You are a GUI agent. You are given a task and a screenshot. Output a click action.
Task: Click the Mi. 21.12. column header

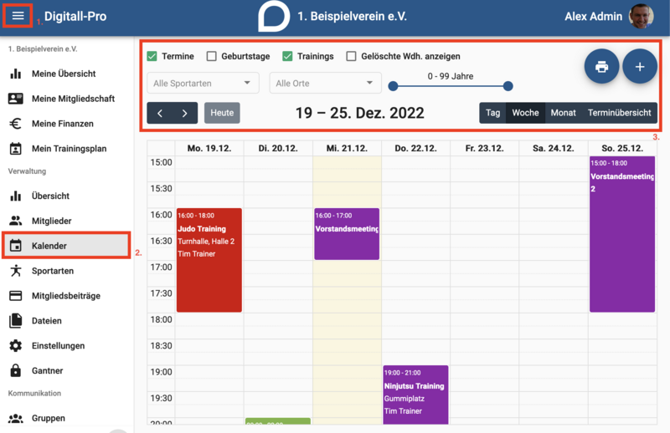347,149
